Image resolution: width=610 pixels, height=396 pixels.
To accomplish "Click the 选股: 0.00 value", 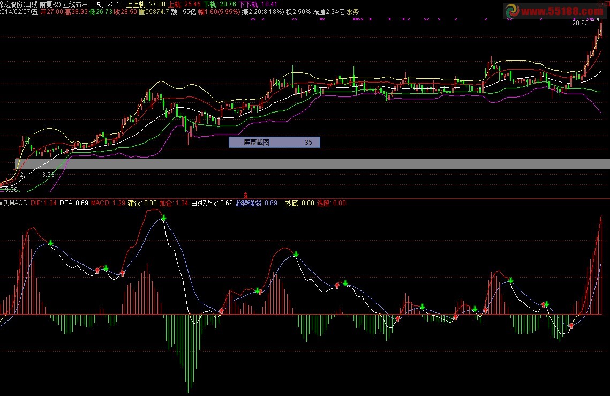I will [x=331, y=203].
